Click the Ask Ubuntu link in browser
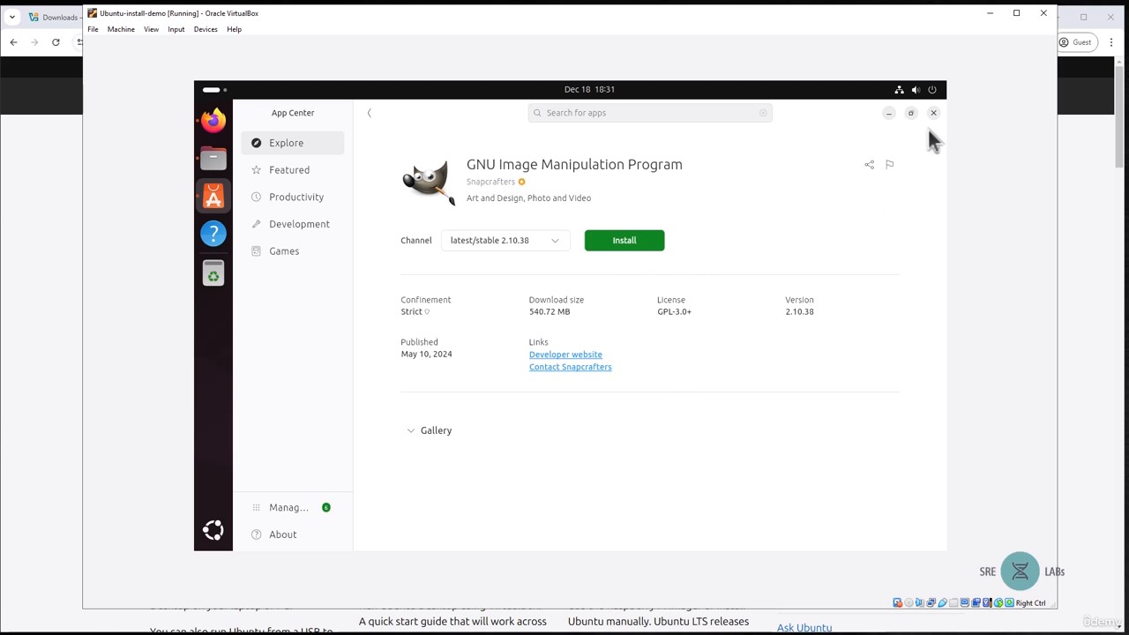Screen dimensions: 1129x635 click(804, 627)
